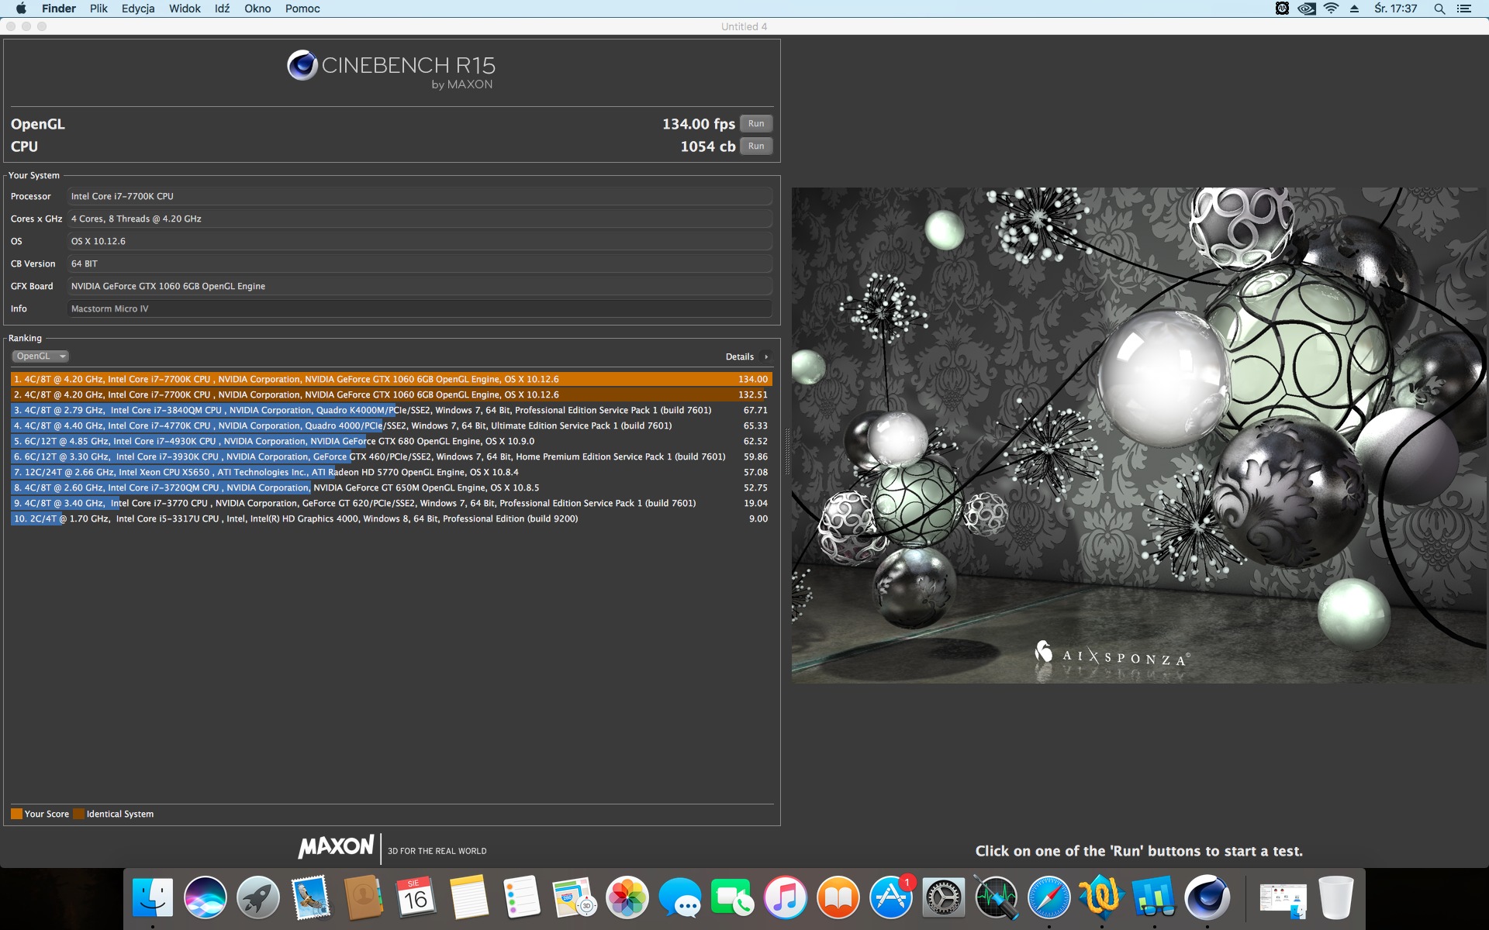1489x930 pixels.
Task: Open the OpenGL ranking dropdown
Action: pos(40,356)
